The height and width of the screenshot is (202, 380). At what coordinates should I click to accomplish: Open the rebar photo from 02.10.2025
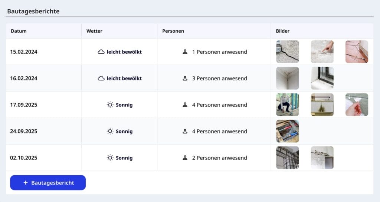[x=287, y=158]
